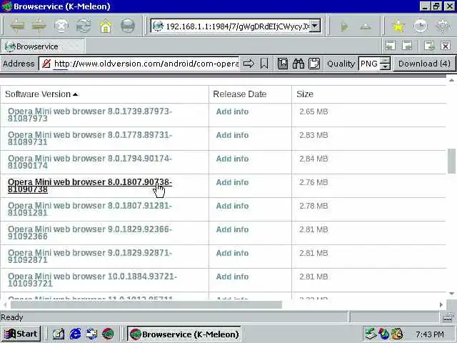Open Opera Mini 8.0.1739.87973 link
This screenshot has width=457, height=343.
(90, 114)
